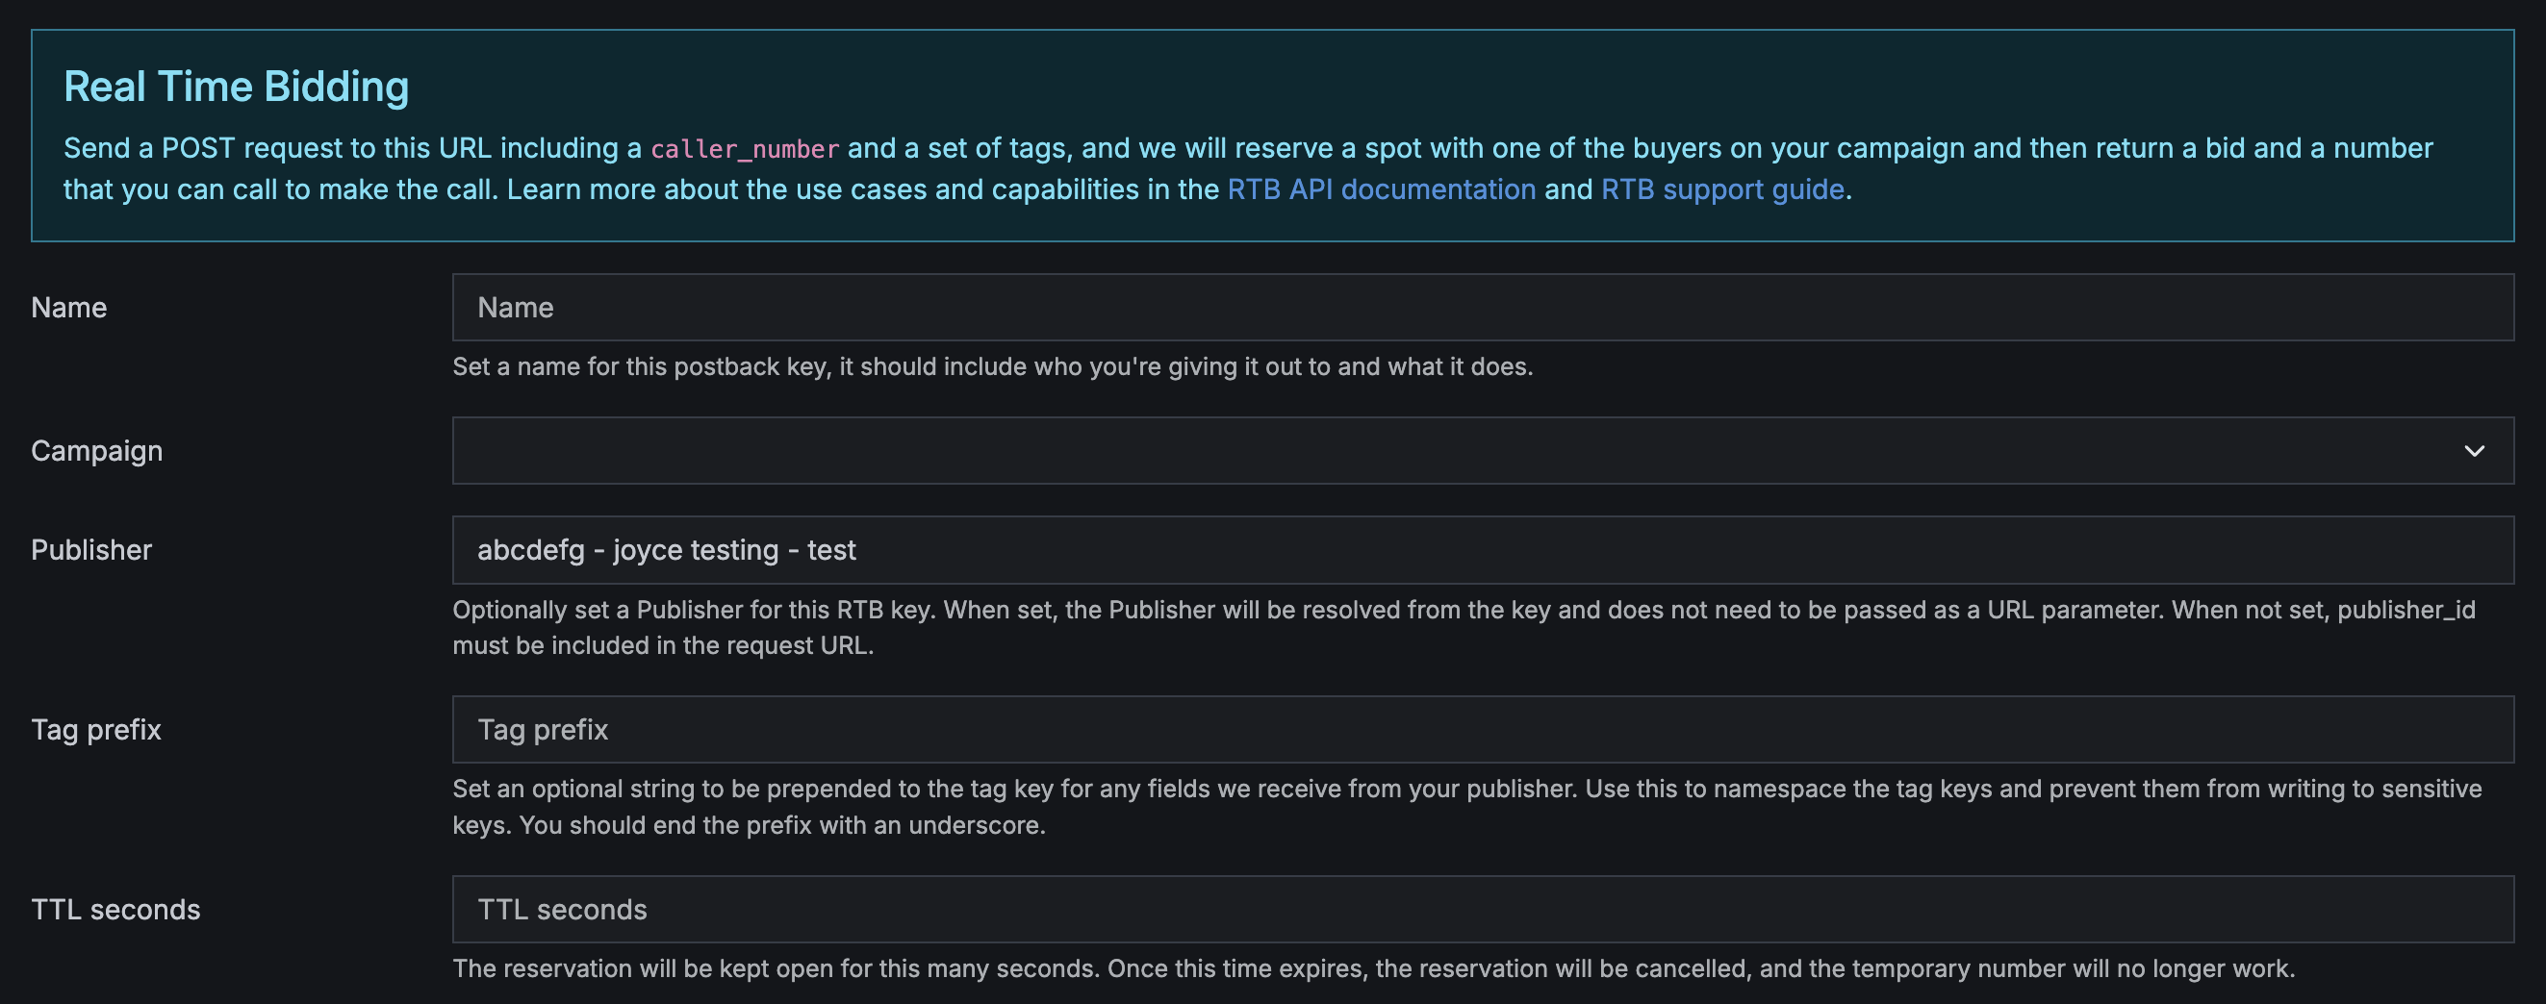
Task: Click the Real Time Bidding heading
Action: click(x=236, y=86)
